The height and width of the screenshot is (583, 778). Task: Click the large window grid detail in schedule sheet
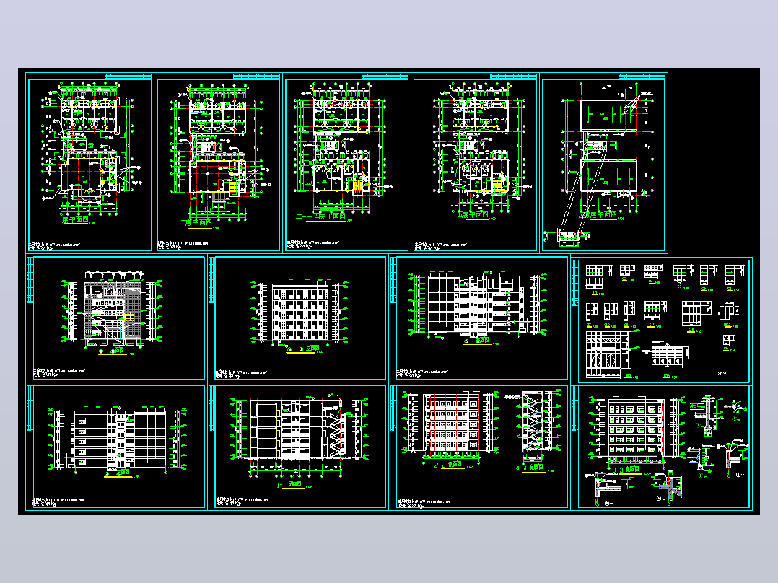(x=608, y=354)
